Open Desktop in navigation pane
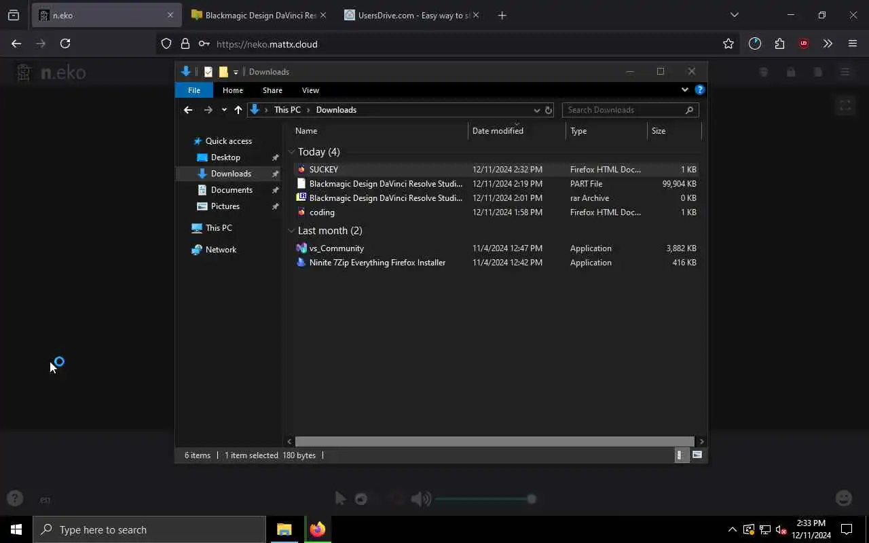 225,157
